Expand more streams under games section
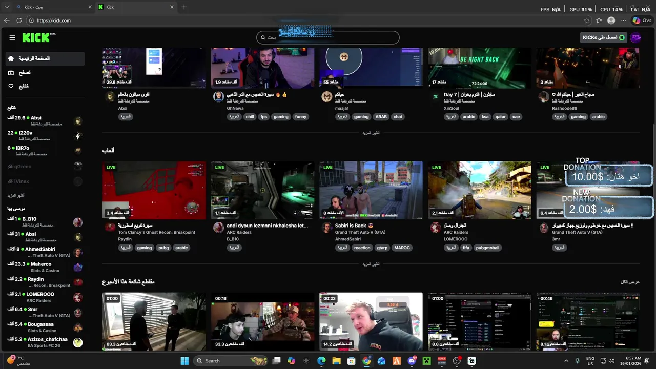Viewport: 656px width, 369px height. (371, 264)
